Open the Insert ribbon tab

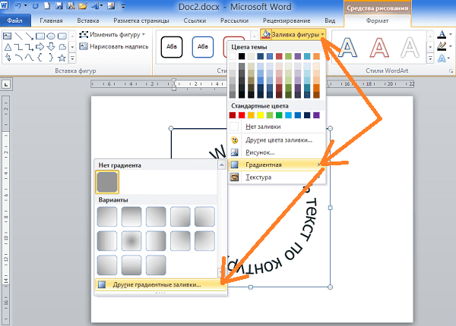pyautogui.click(x=88, y=21)
